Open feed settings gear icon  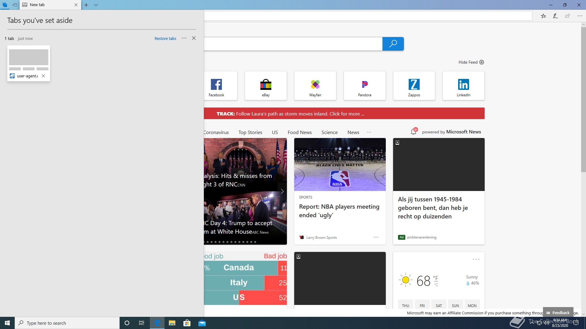482,62
